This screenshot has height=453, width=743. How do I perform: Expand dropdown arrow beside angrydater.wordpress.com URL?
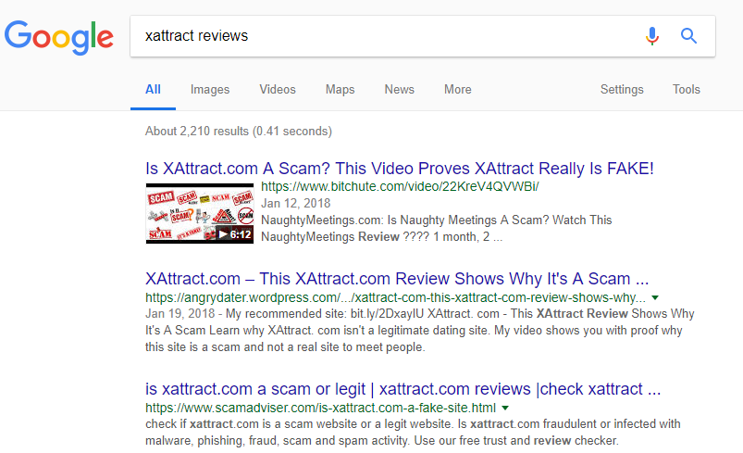pos(655,298)
